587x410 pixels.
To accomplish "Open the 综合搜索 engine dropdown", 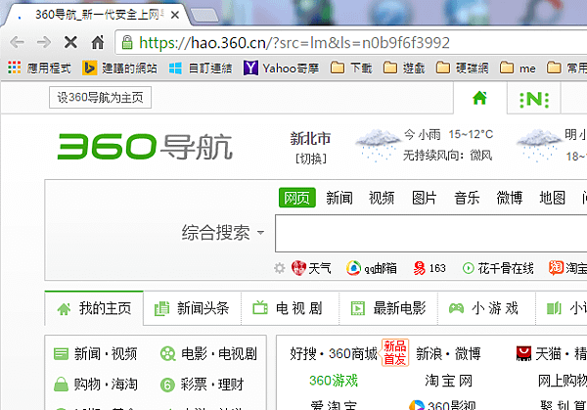I will click(223, 233).
